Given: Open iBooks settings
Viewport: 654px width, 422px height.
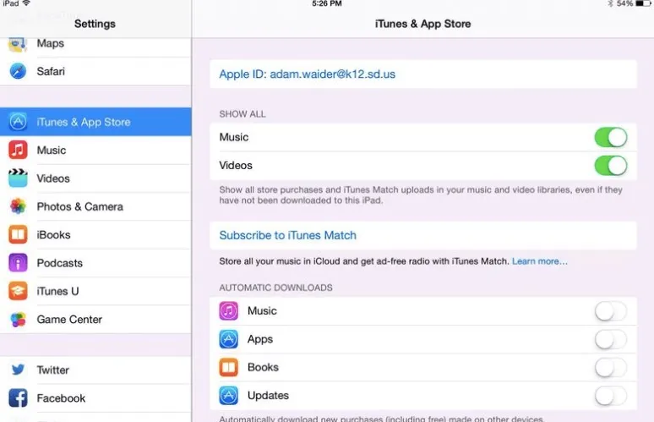Looking at the screenshot, I should click(x=95, y=234).
